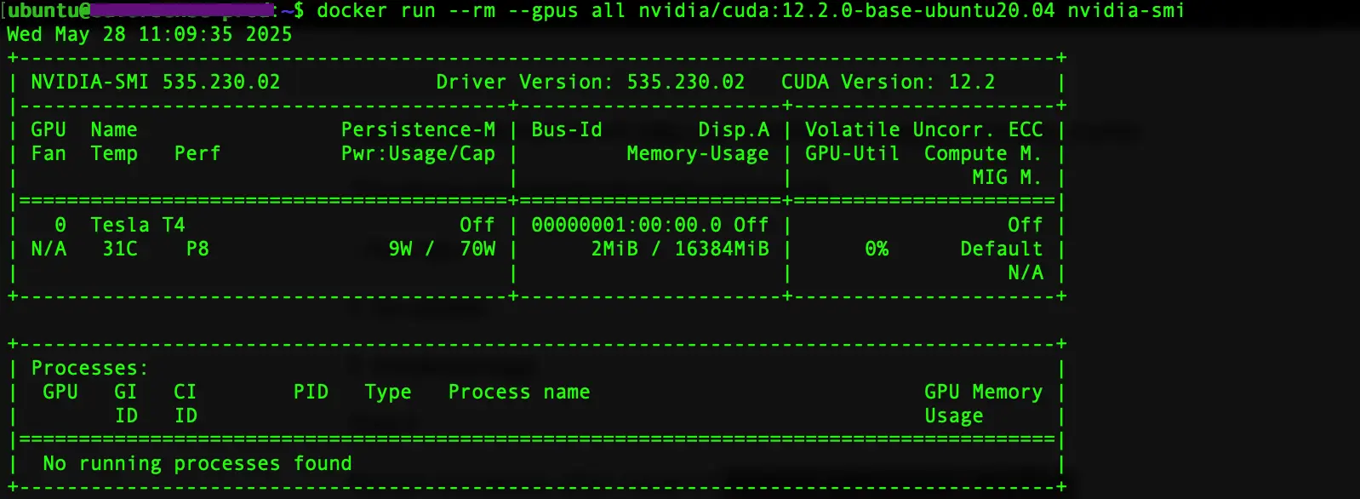1360x499 pixels.
Task: Click the 31C temperature reading
Action: 120,249
